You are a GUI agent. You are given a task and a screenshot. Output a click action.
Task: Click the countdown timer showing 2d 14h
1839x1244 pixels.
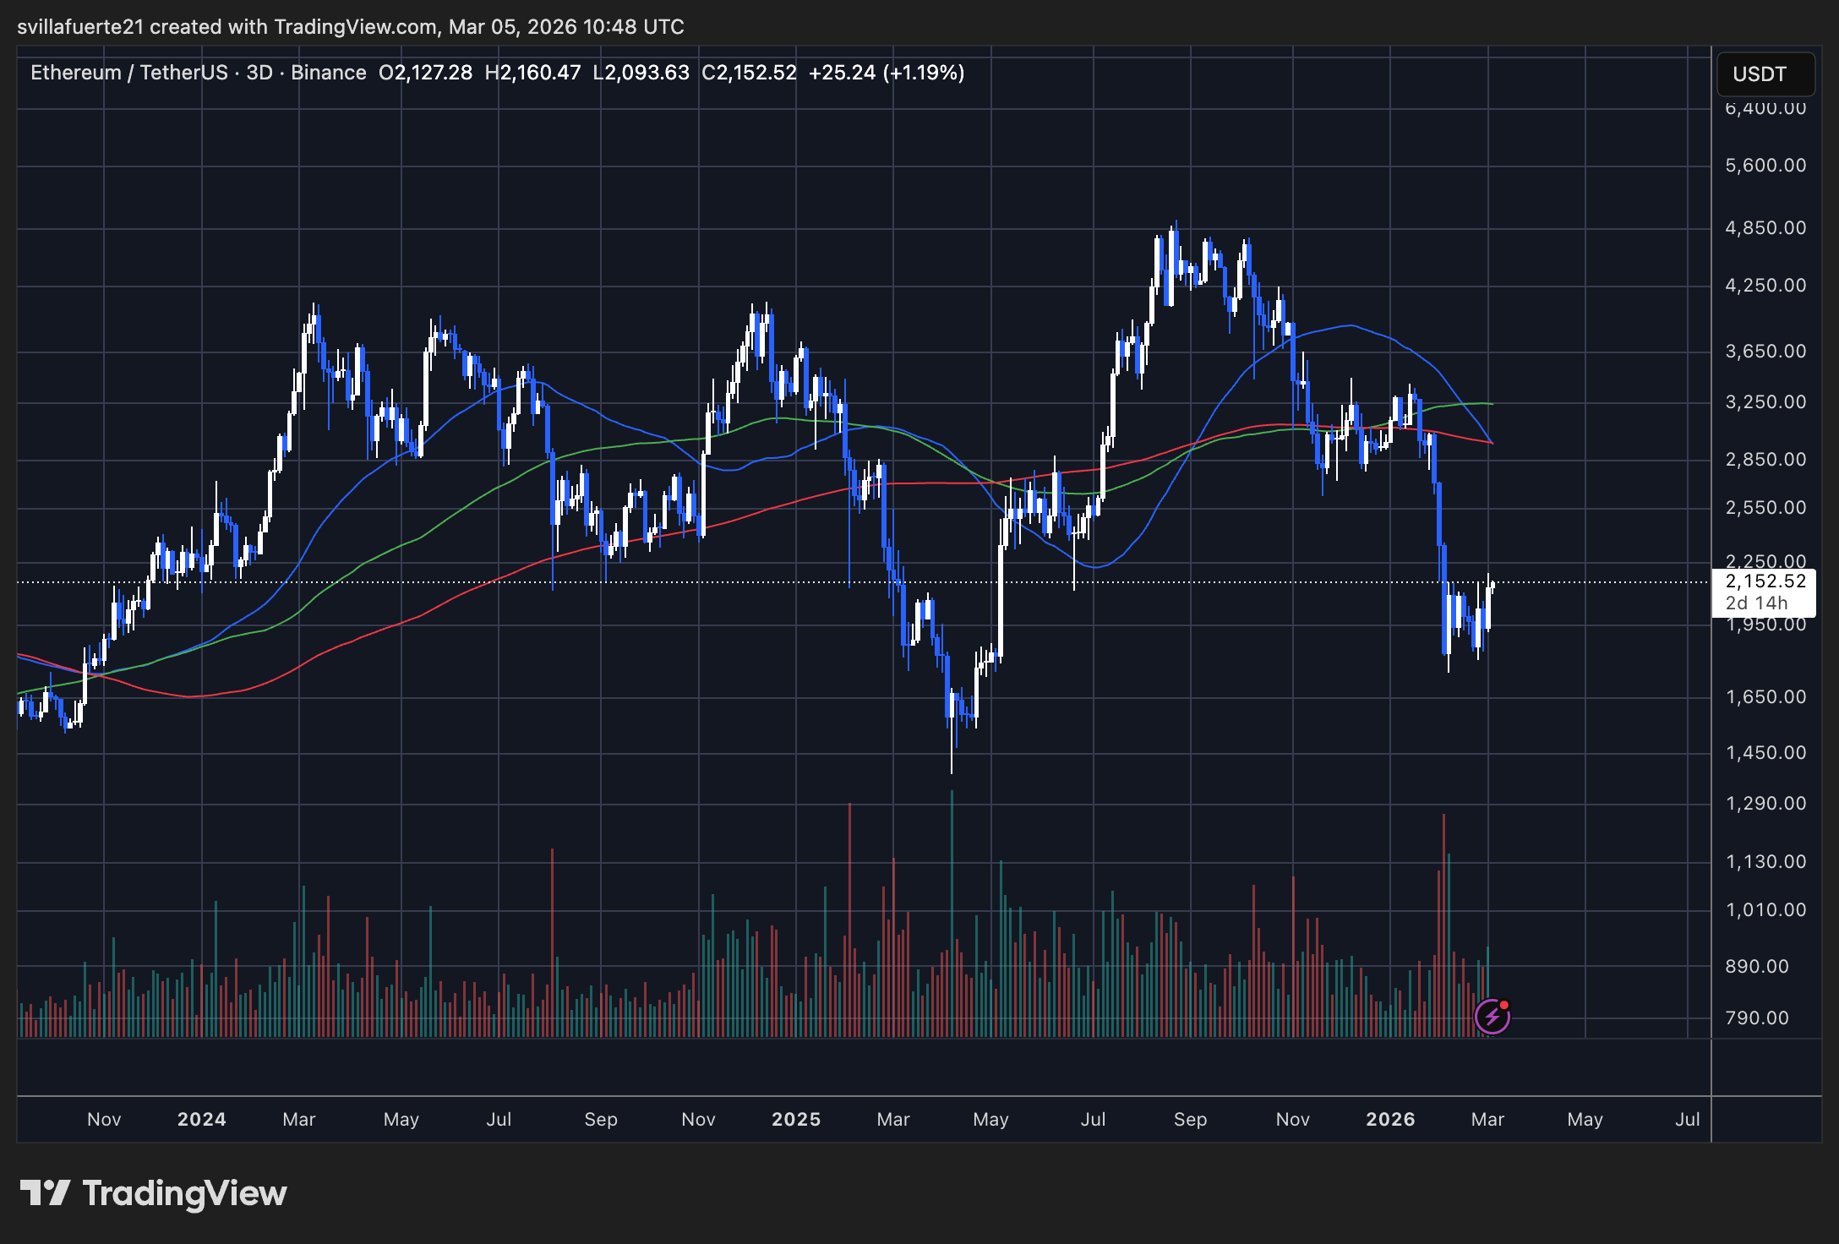[x=1758, y=603]
